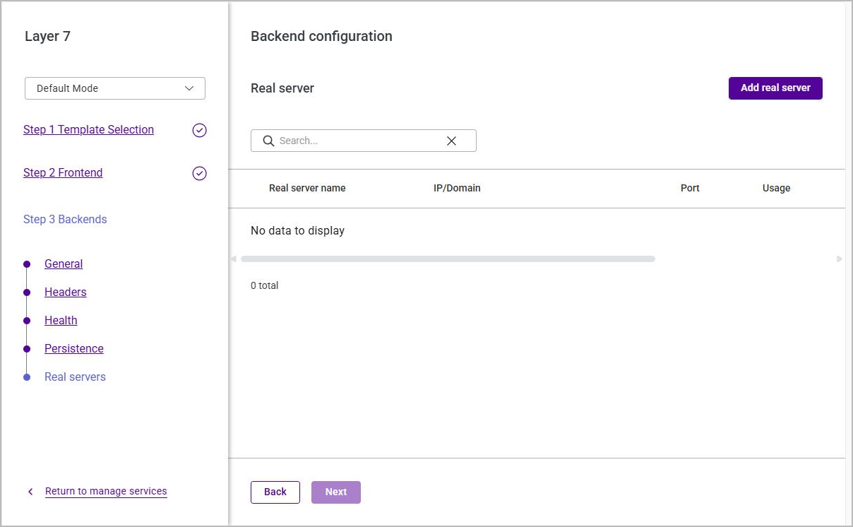This screenshot has height=527, width=853.
Task: Click the Next button
Action: point(336,492)
